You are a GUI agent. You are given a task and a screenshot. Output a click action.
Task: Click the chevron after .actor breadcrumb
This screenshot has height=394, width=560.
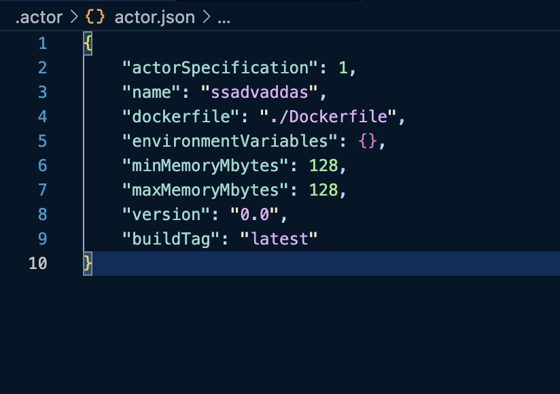click(74, 17)
